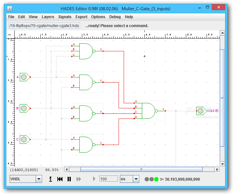Click the 100 time step input field
The image size is (234, 195).
coord(109,179)
